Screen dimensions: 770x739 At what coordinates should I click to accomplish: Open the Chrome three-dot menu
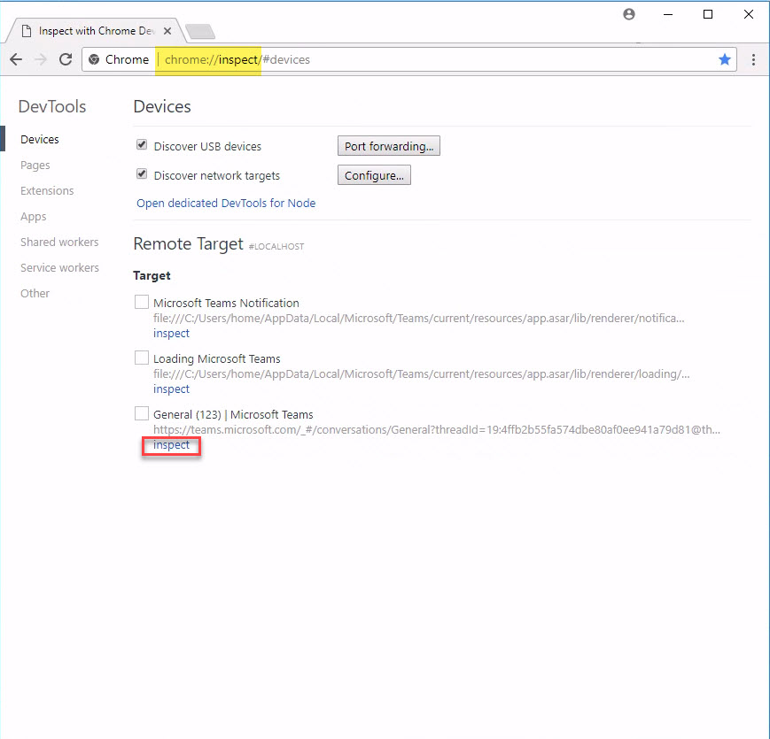(753, 59)
